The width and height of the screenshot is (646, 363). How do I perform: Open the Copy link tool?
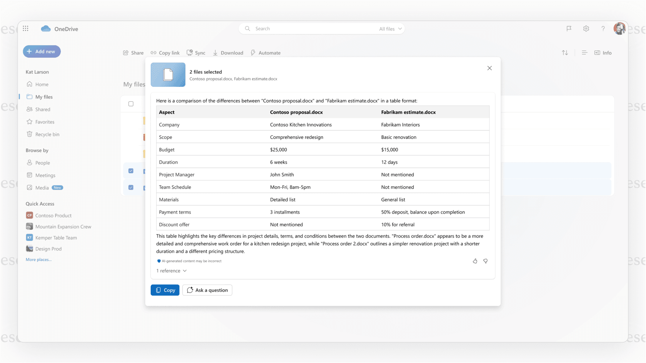point(165,53)
